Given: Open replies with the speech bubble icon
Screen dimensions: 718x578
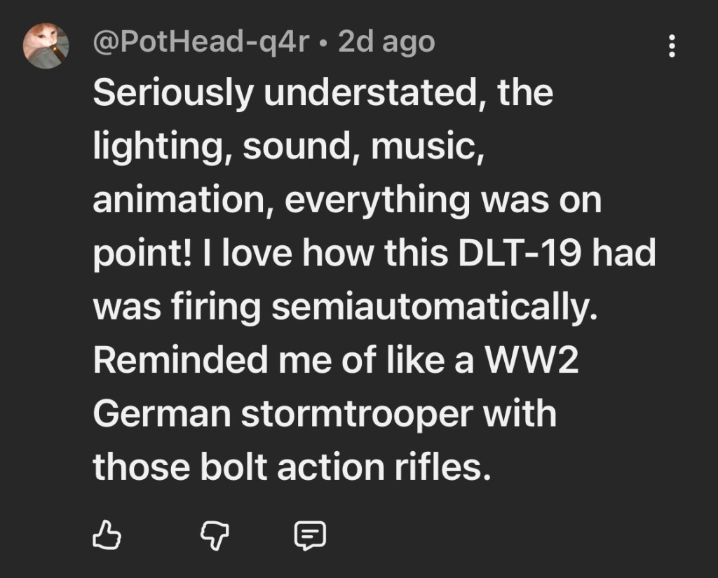Looking at the screenshot, I should click(309, 536).
